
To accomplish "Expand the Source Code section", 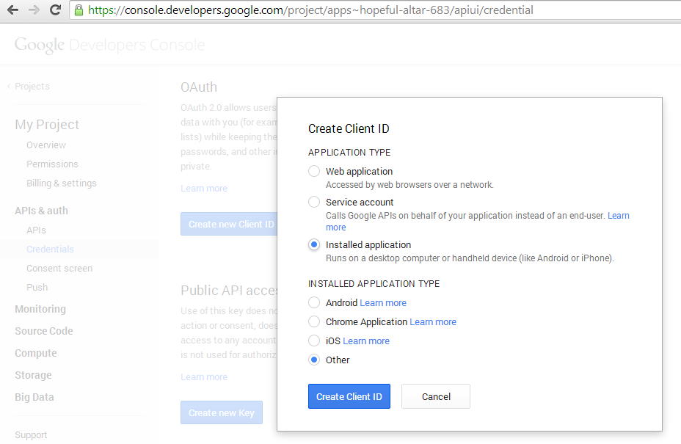I will pos(44,331).
